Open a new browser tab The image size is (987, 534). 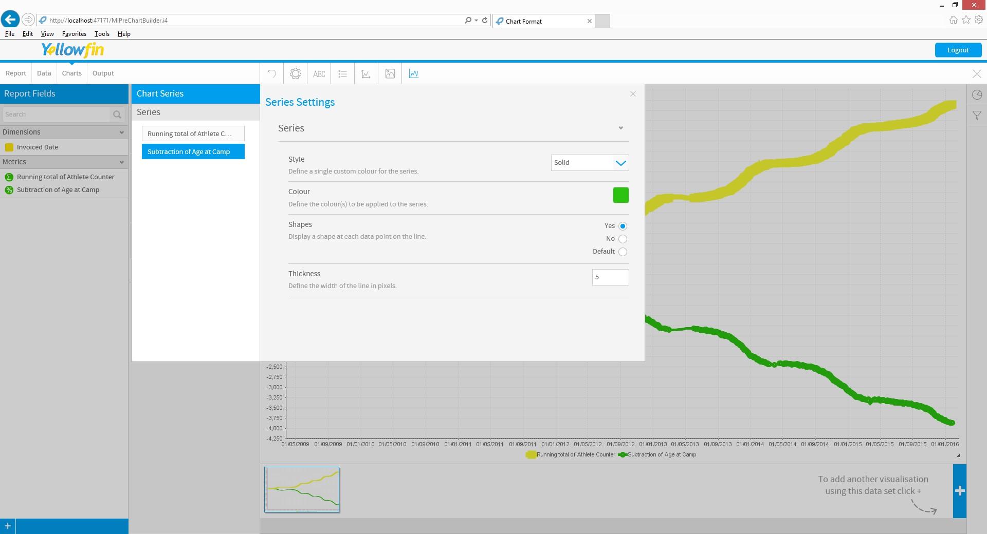603,21
